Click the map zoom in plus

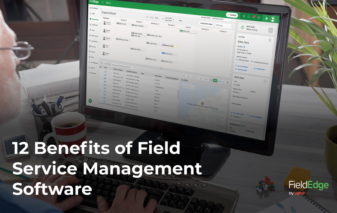pos(223,118)
